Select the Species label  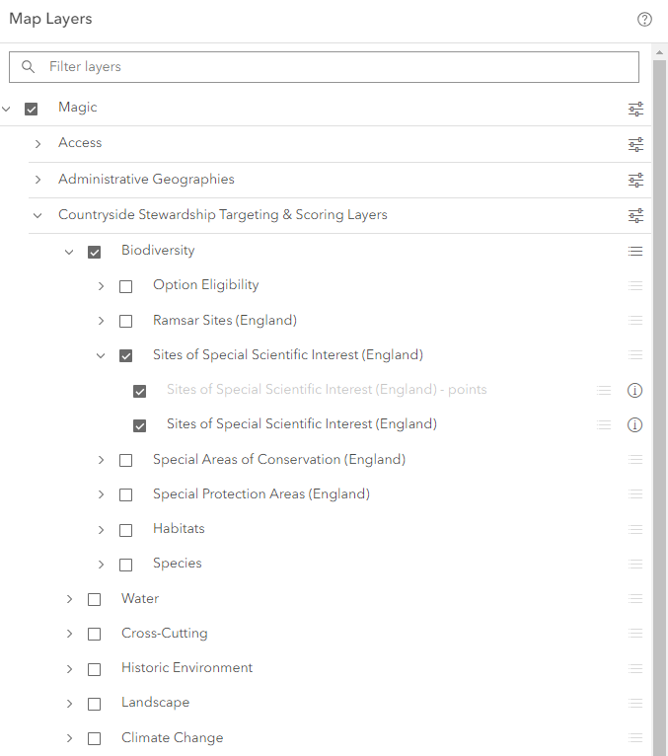[178, 564]
